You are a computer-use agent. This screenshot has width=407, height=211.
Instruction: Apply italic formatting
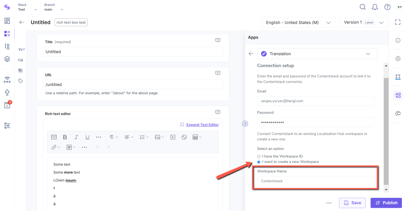click(76, 137)
